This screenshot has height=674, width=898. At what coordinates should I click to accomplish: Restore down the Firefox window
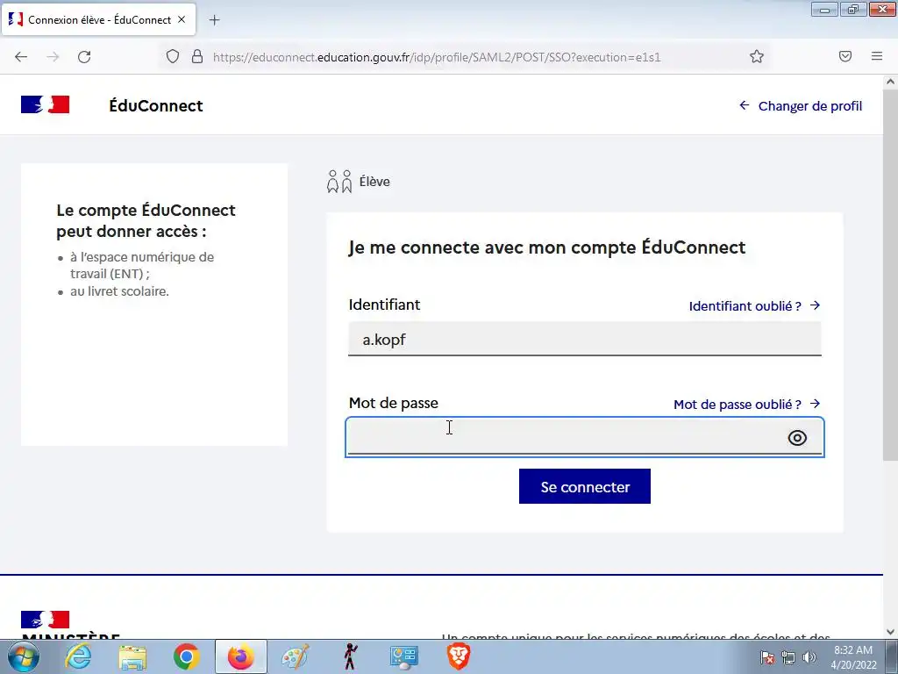click(853, 9)
